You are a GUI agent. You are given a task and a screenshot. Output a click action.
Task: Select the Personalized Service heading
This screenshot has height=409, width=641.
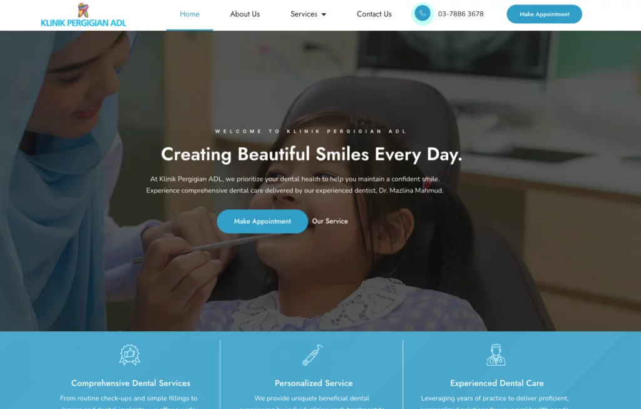click(x=314, y=383)
